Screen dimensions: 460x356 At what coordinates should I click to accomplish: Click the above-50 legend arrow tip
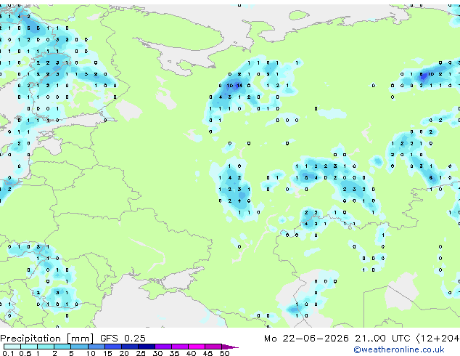click(230, 347)
